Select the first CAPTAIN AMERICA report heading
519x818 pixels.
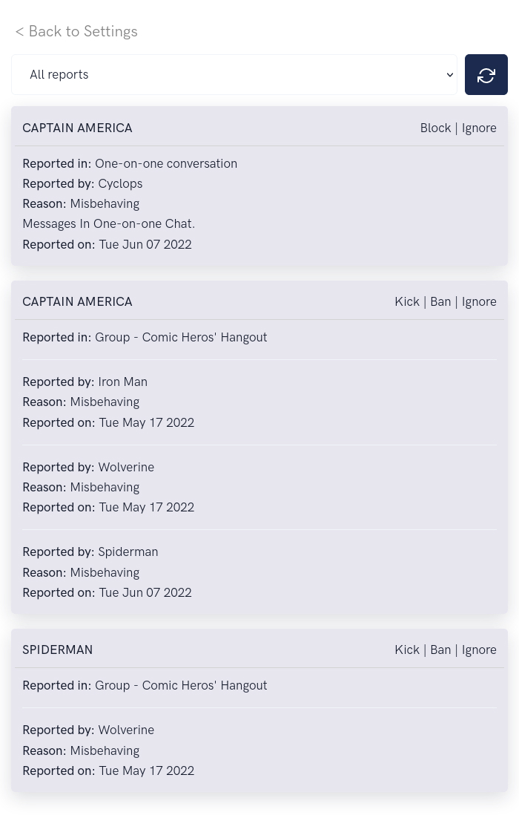click(x=77, y=128)
